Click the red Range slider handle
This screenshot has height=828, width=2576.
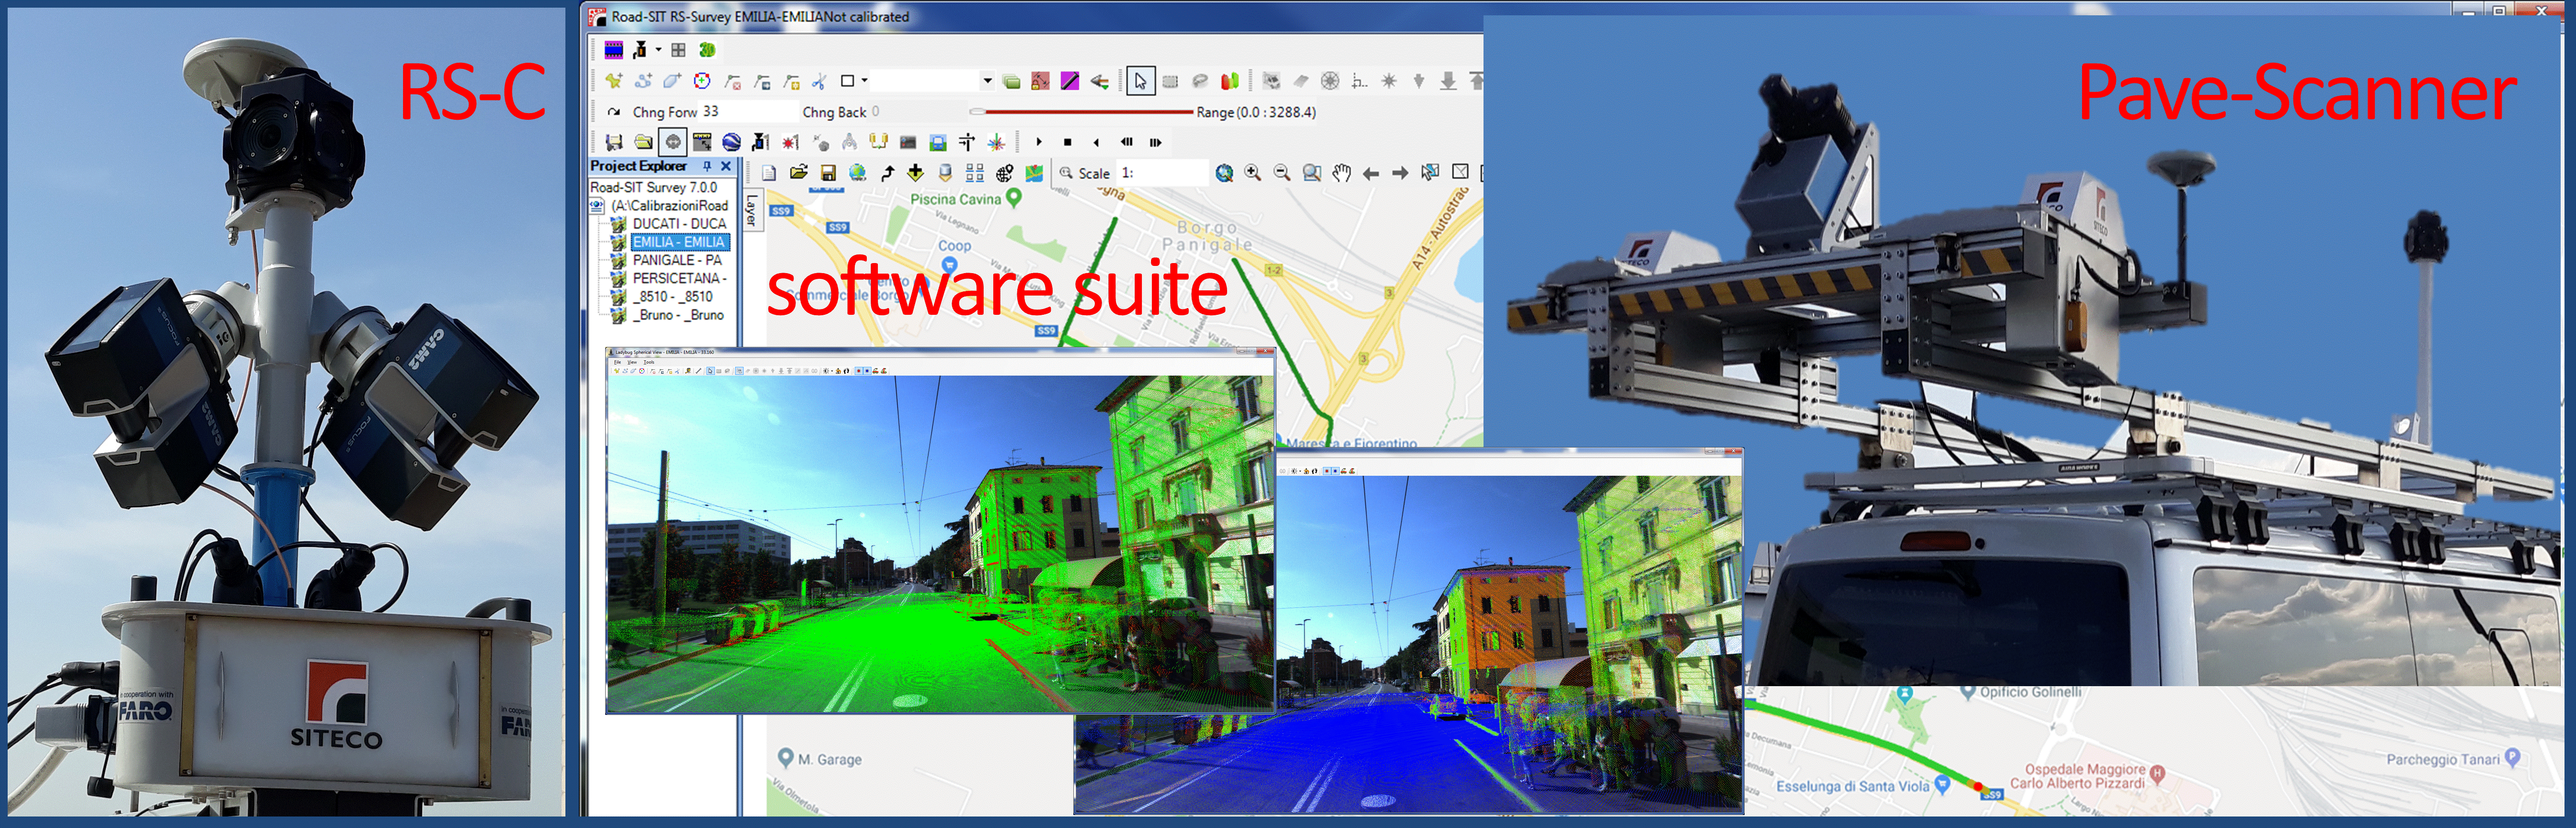click(978, 112)
